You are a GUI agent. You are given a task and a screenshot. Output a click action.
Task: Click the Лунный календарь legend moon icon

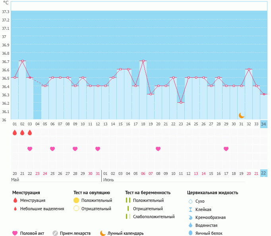click(103, 233)
